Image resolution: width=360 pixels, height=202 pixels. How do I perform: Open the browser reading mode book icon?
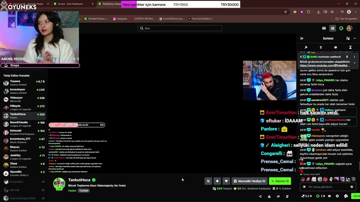[325, 12]
